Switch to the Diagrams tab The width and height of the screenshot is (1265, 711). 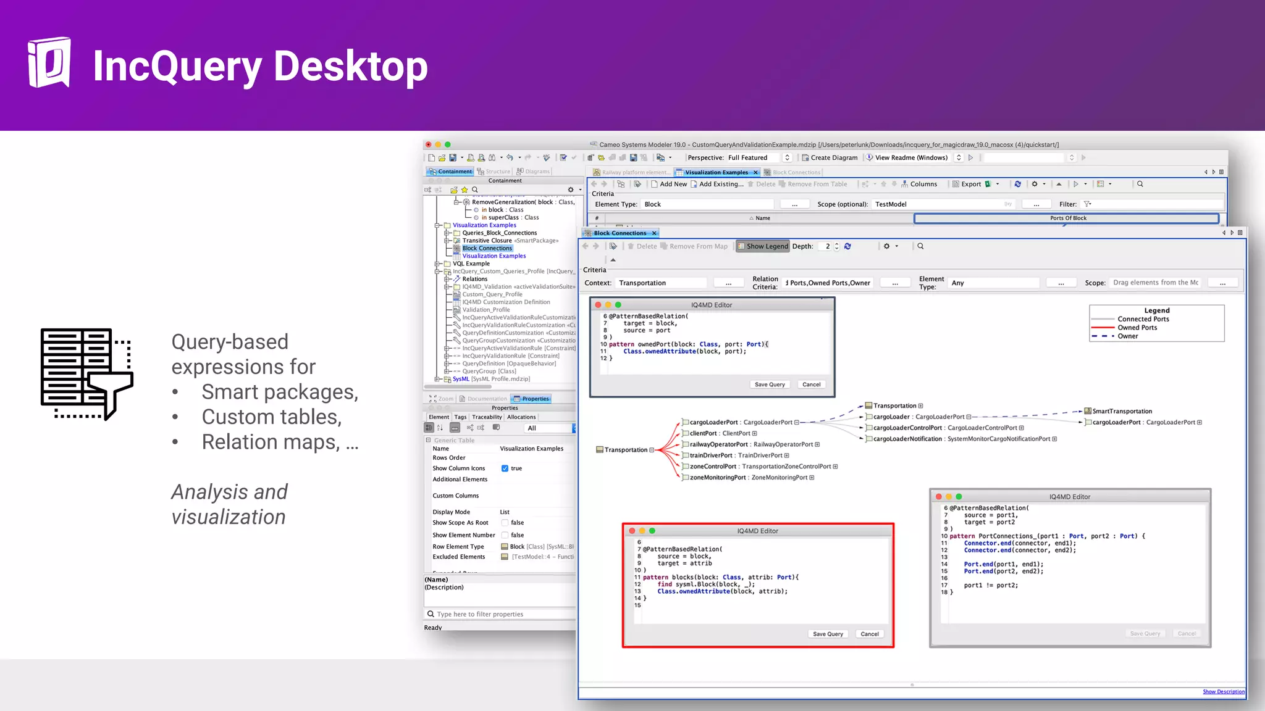click(533, 172)
